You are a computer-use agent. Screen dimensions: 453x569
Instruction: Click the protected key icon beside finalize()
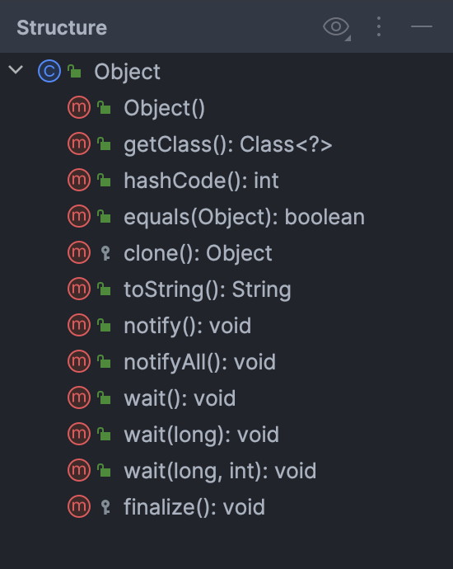pyautogui.click(x=105, y=507)
